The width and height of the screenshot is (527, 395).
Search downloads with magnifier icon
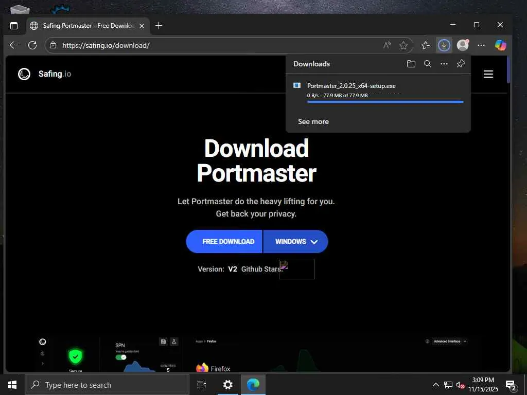coord(428,64)
